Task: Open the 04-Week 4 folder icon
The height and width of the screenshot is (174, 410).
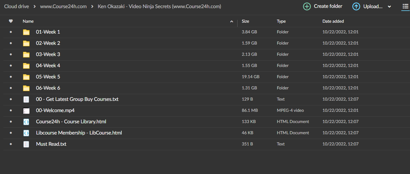Action: (x=26, y=66)
